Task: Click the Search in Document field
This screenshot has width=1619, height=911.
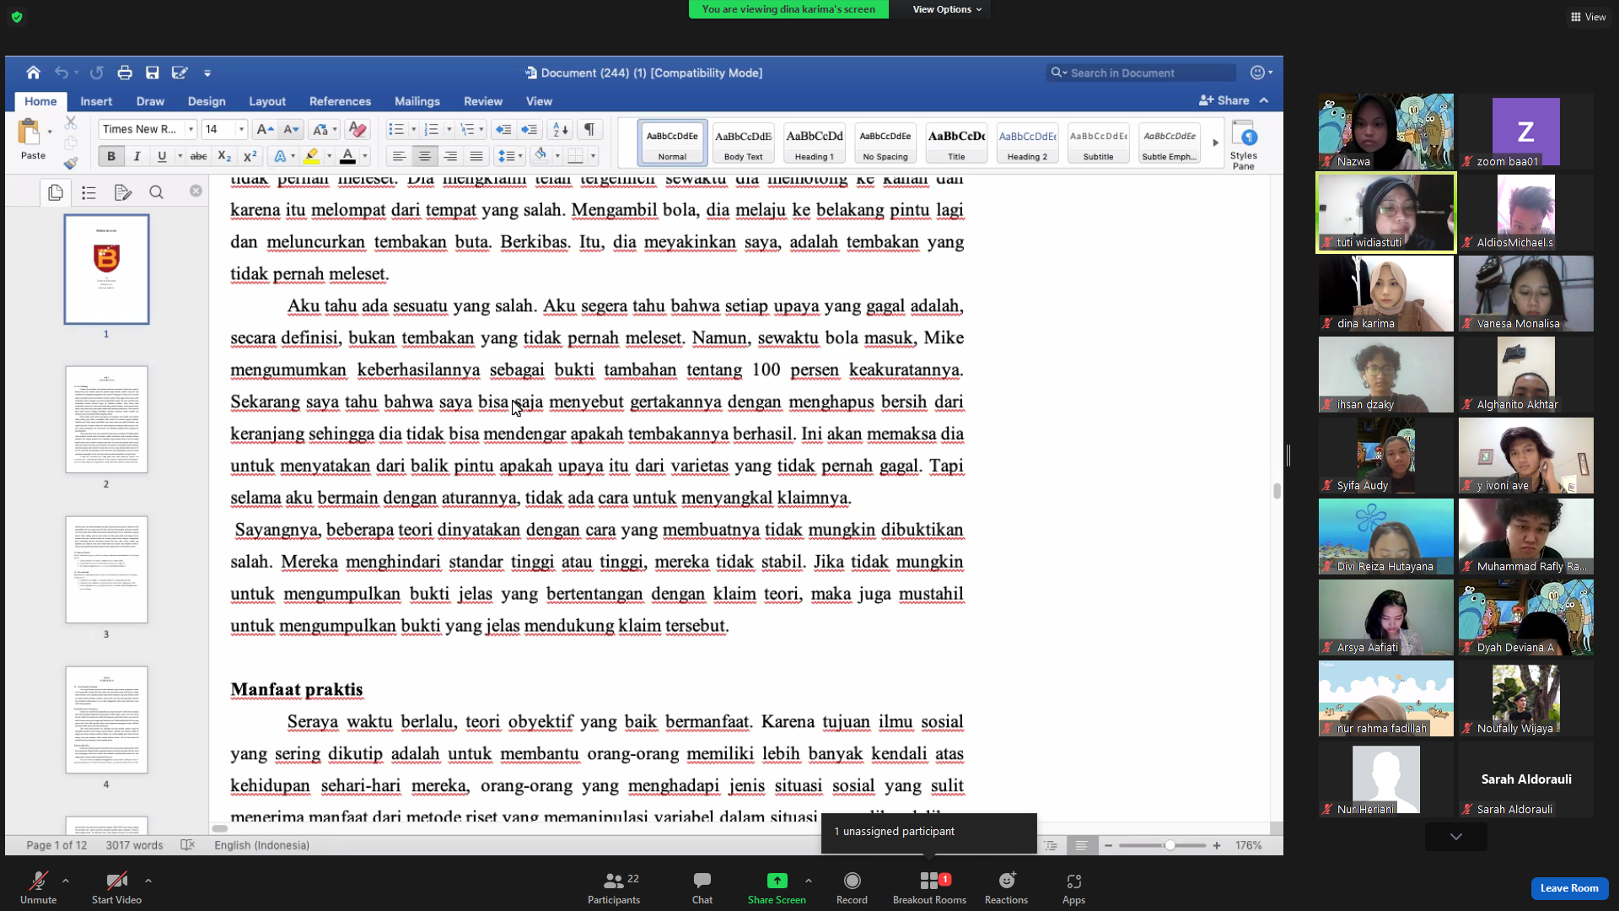Action: pos(1142,73)
